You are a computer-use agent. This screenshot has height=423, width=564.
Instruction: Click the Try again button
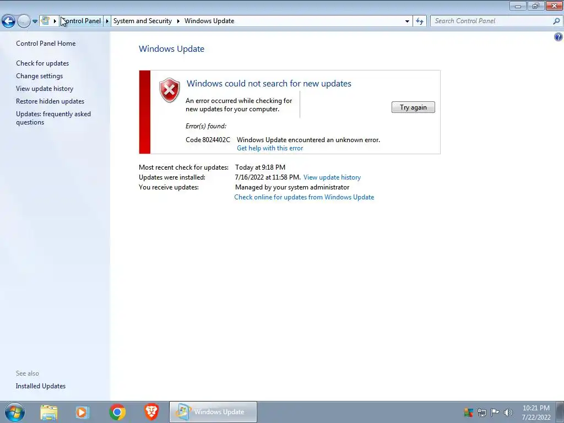coord(413,107)
